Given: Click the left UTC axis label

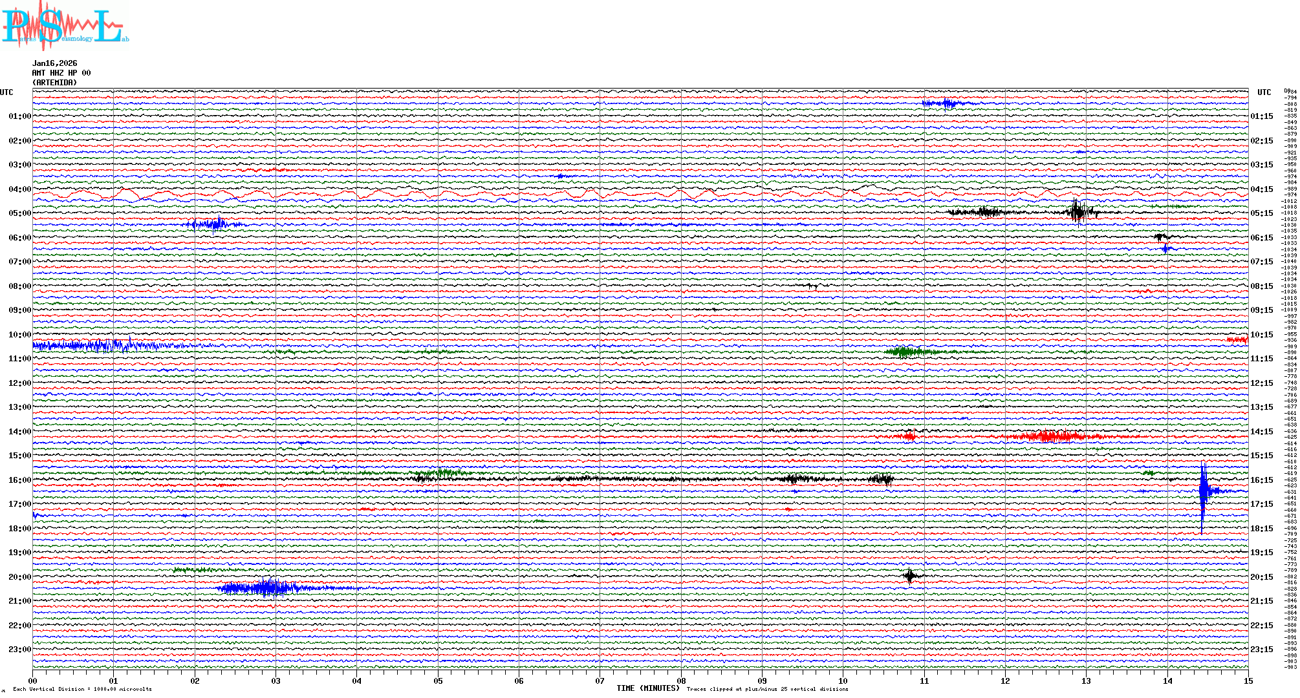Looking at the screenshot, I should [x=6, y=92].
